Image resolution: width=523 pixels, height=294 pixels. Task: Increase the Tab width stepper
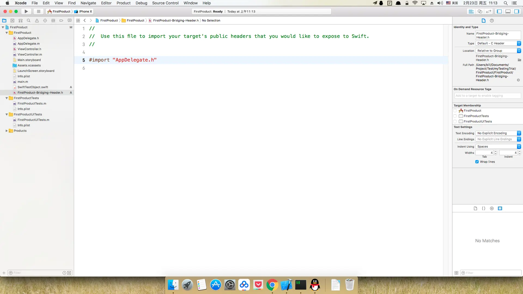495,152
